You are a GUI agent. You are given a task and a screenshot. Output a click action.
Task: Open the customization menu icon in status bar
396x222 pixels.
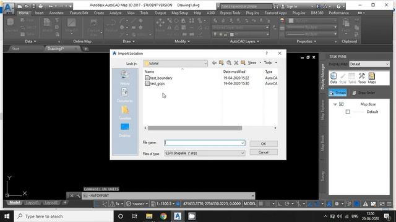(389, 203)
